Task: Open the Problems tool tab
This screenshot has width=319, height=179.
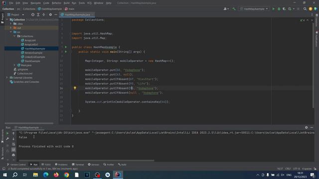Action: (x=61, y=165)
